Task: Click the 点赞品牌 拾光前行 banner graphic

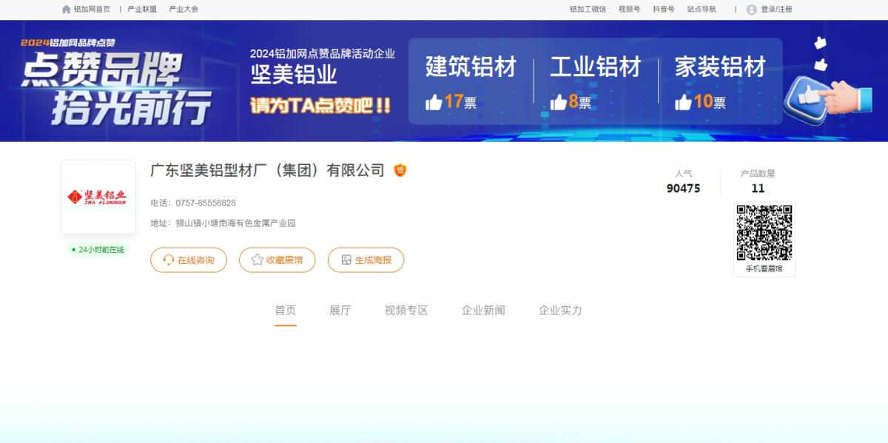Action: pyautogui.click(x=117, y=82)
